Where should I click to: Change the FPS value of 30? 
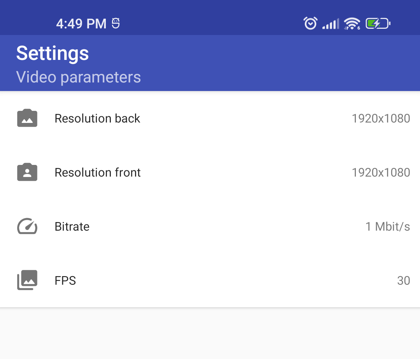(404, 280)
